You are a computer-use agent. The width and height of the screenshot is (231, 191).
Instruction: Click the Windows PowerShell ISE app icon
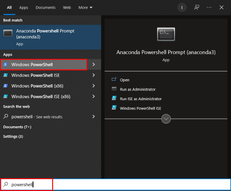coord(6,75)
